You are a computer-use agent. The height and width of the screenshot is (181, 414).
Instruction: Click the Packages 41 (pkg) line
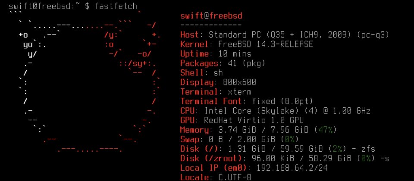[x=223, y=63]
